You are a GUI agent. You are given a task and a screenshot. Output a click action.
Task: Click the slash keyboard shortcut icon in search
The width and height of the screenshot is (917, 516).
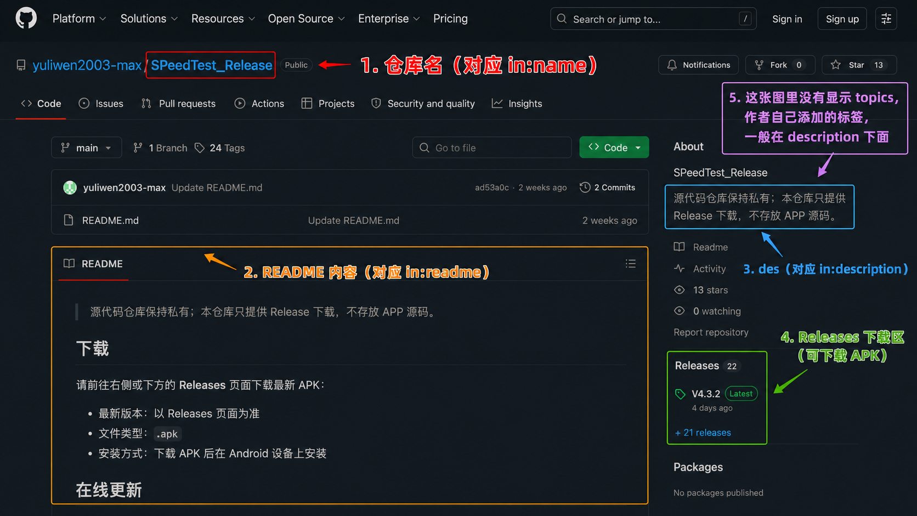tap(745, 19)
